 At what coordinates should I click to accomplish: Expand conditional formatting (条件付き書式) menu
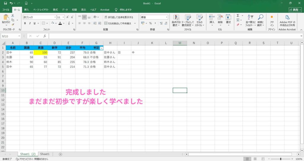tap(176, 20)
